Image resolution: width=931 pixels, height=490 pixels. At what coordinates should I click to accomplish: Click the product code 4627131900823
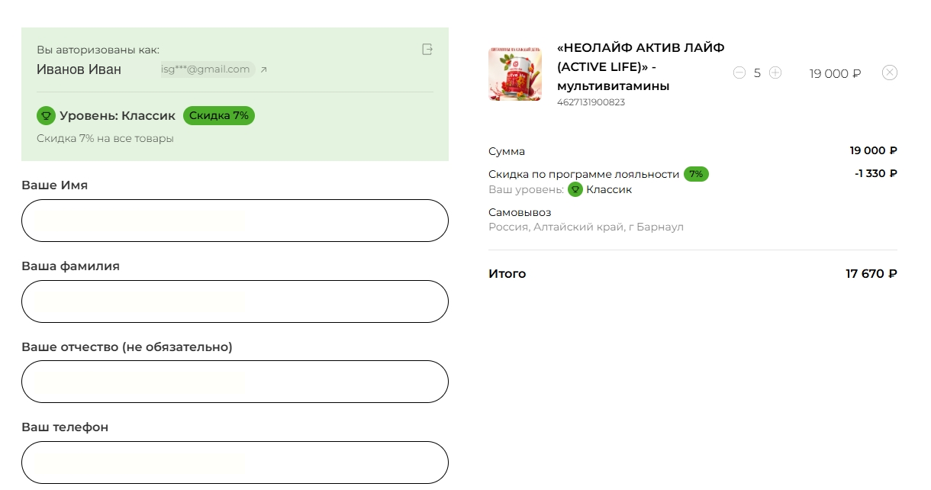click(x=591, y=102)
